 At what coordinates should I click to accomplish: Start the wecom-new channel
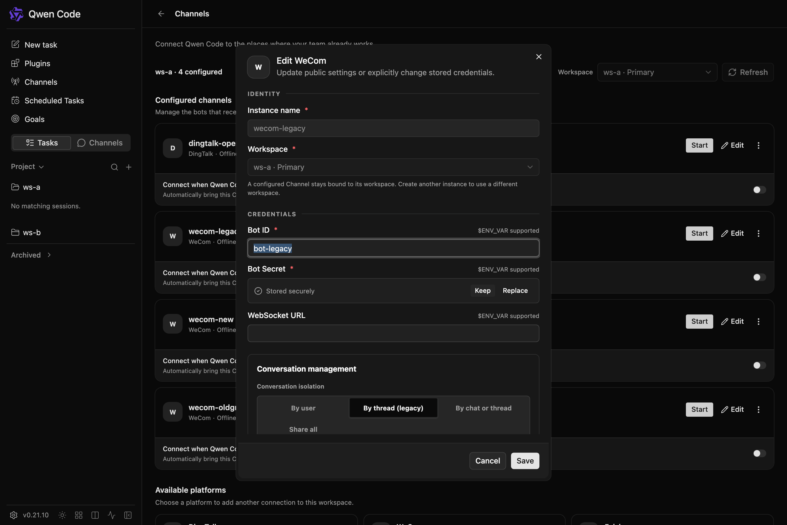pos(699,322)
